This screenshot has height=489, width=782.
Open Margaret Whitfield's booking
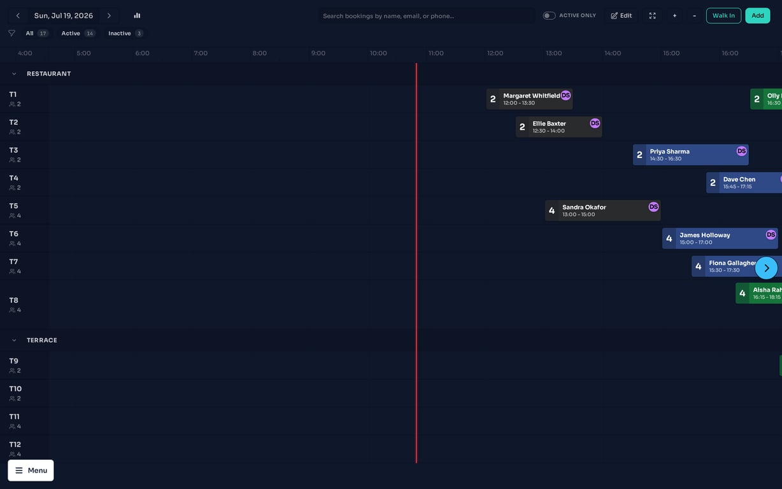click(x=529, y=99)
